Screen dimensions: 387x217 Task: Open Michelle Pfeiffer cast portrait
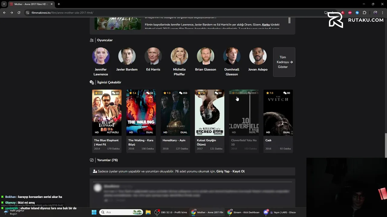point(179,56)
